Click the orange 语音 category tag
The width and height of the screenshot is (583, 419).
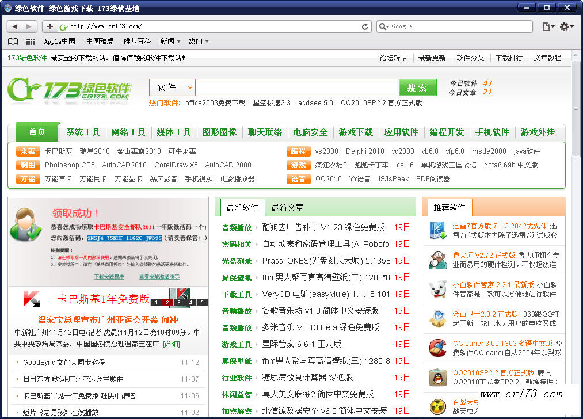[298, 179]
